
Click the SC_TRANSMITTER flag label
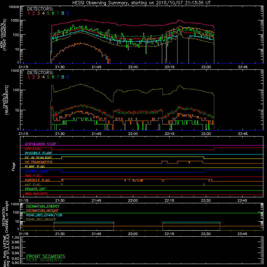(39, 162)
